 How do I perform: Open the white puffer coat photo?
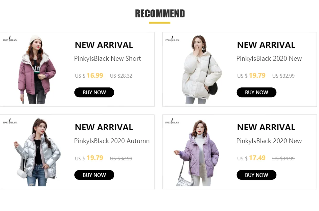(202, 69)
